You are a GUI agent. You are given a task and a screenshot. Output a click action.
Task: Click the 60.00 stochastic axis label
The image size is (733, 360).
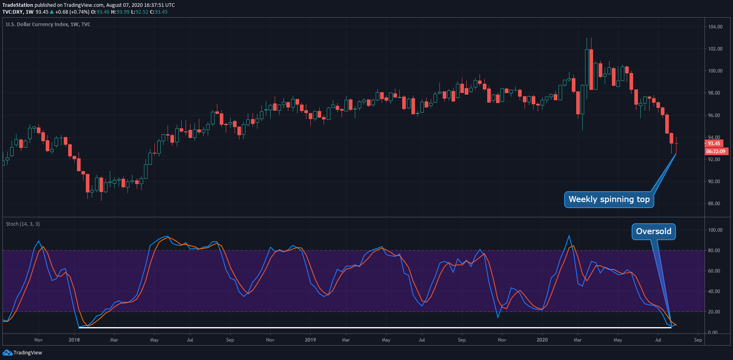[x=714, y=271]
